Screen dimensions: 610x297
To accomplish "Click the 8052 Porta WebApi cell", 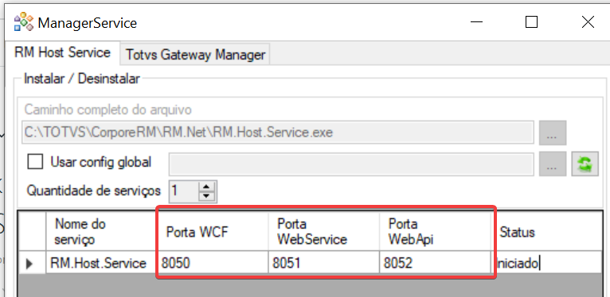I will [x=435, y=263].
